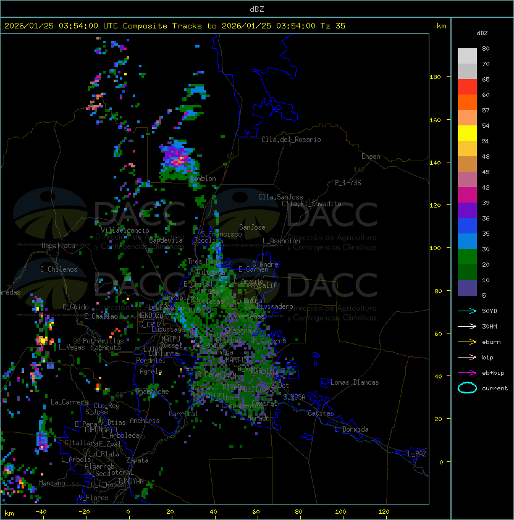Image resolution: width=514 pixels, height=520 pixels.
Task: Click the 'Tz 35' header value
Action: 333,26
